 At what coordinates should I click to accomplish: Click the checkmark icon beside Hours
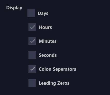click(33, 27)
